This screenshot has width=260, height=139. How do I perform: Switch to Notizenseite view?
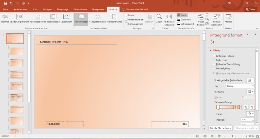coord(54,18)
